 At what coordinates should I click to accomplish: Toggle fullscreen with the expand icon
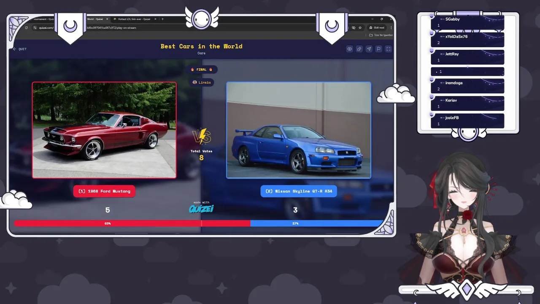click(388, 49)
